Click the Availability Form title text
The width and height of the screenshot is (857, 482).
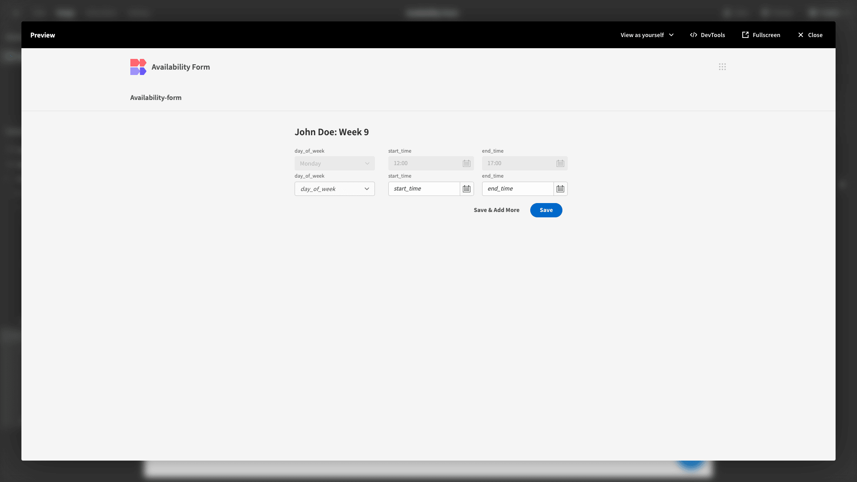pyautogui.click(x=181, y=67)
